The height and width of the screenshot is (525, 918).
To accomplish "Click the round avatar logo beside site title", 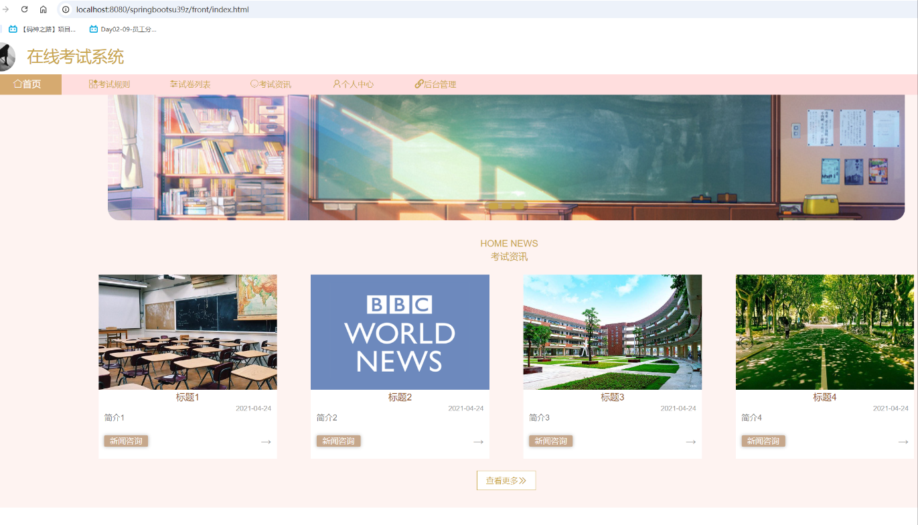I will click(5, 57).
